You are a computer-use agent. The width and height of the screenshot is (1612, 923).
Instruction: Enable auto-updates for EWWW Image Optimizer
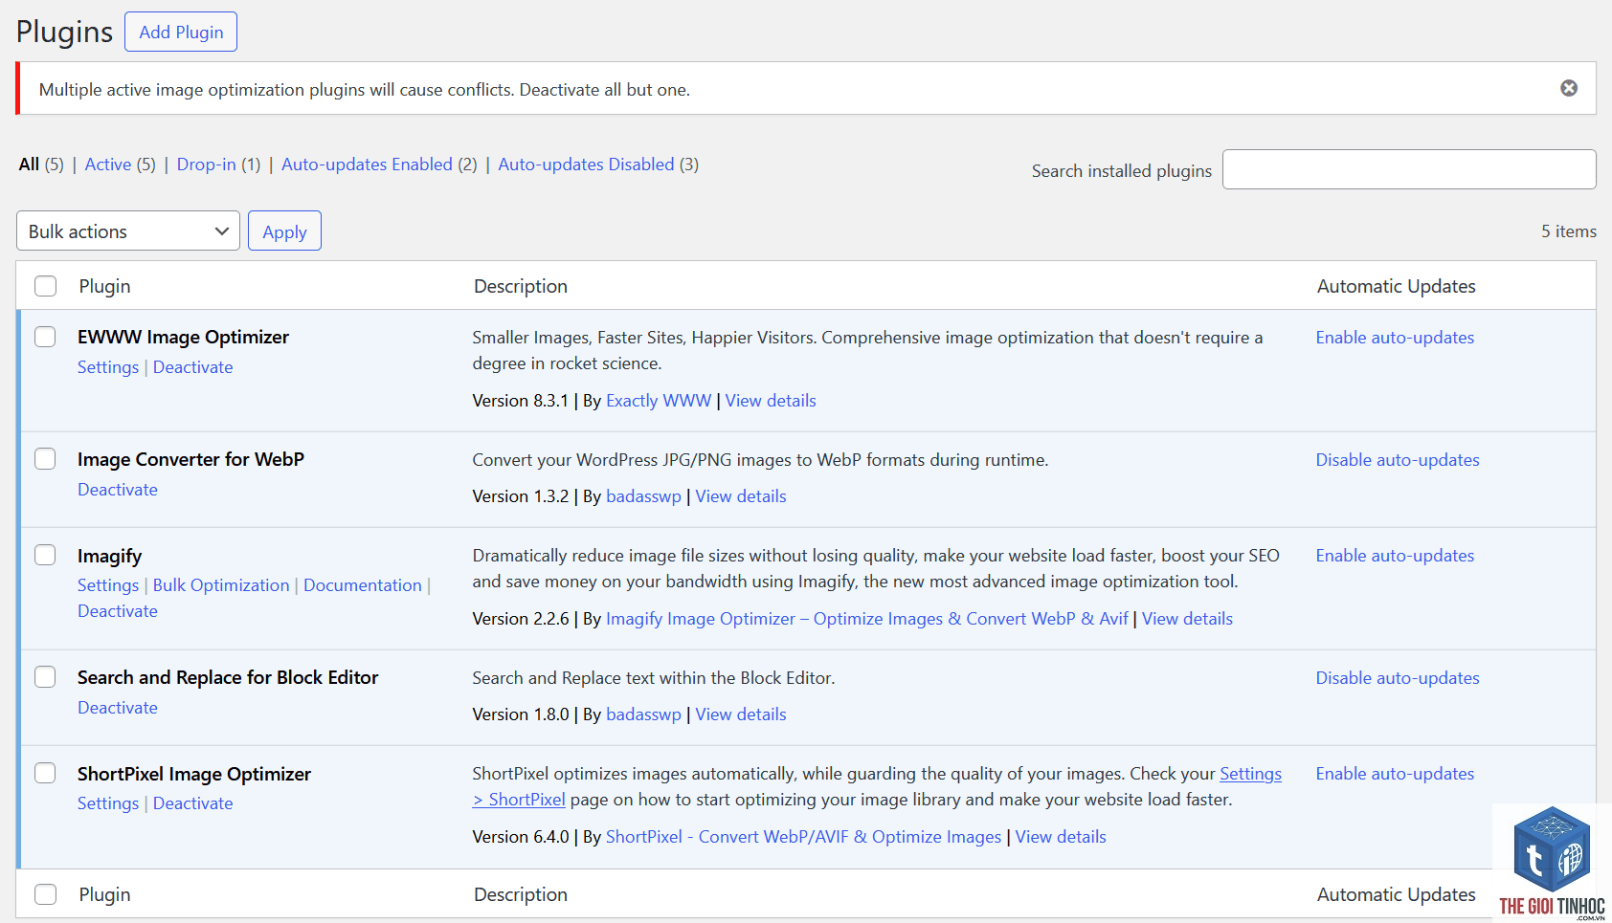point(1395,338)
